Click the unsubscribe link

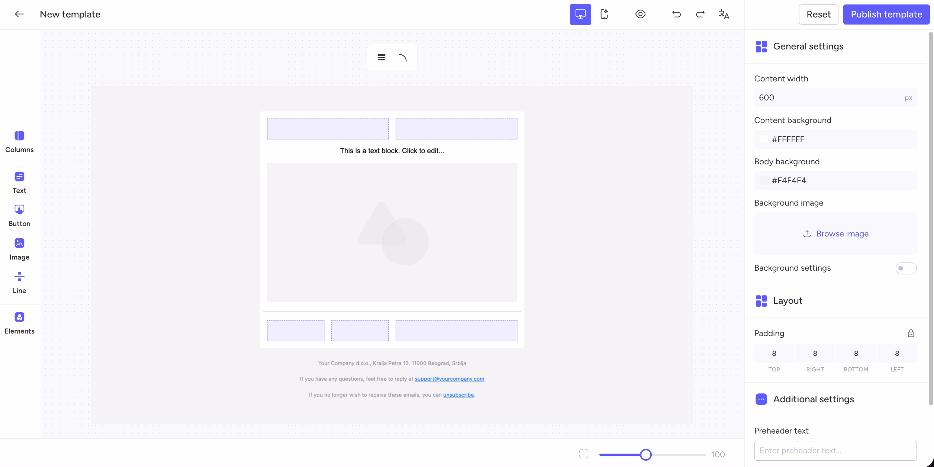click(x=458, y=394)
